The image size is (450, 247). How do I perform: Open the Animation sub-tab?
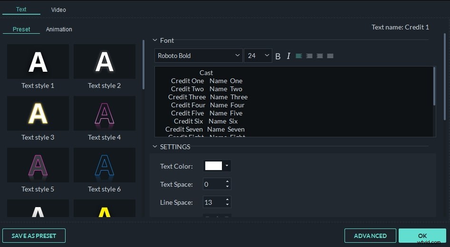pos(59,29)
